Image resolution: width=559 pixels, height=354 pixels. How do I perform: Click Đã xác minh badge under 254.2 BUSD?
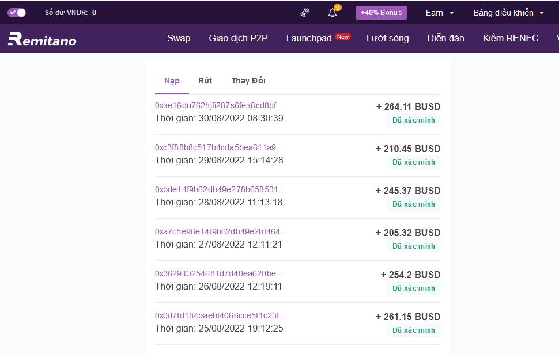pyautogui.click(x=414, y=288)
